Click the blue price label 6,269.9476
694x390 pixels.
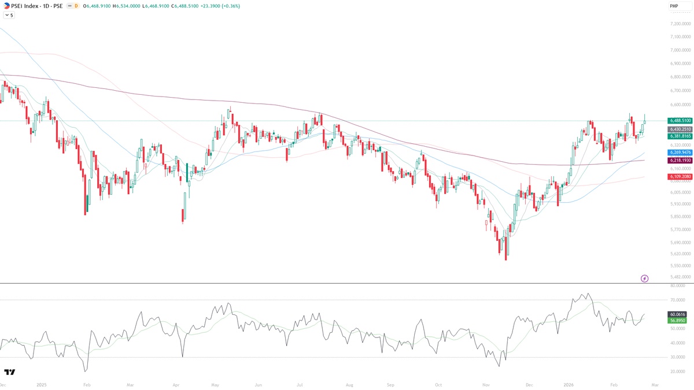(679, 152)
